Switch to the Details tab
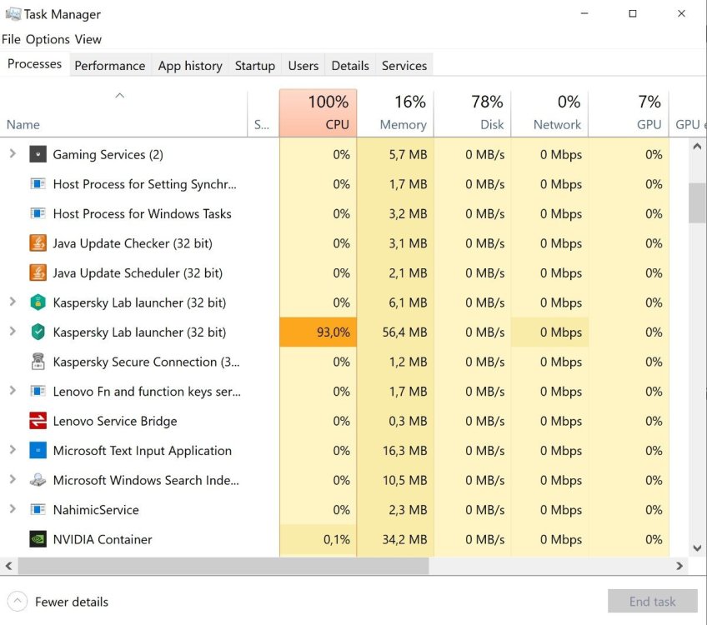The image size is (707, 625). pos(350,66)
